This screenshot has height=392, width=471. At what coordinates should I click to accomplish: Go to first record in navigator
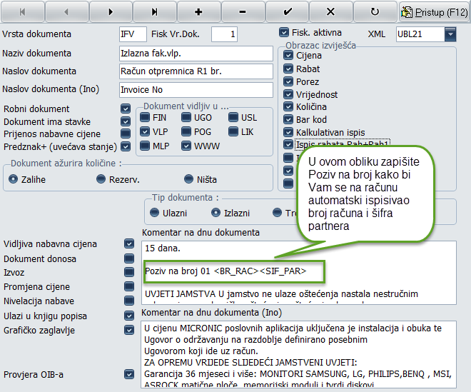point(21,12)
